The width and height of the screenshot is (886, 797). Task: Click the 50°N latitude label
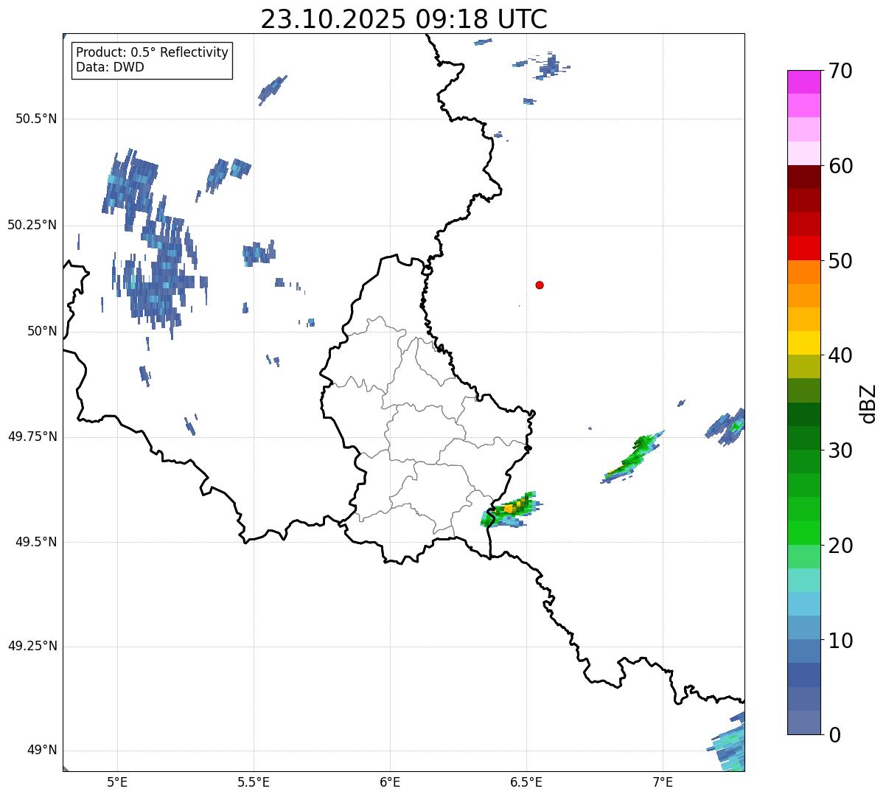click(42, 331)
